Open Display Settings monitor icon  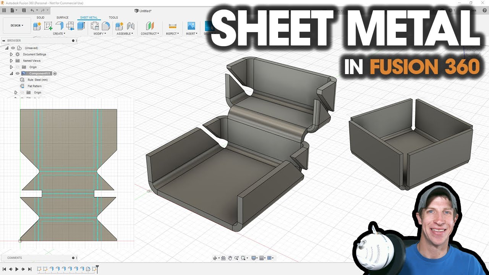click(x=254, y=258)
